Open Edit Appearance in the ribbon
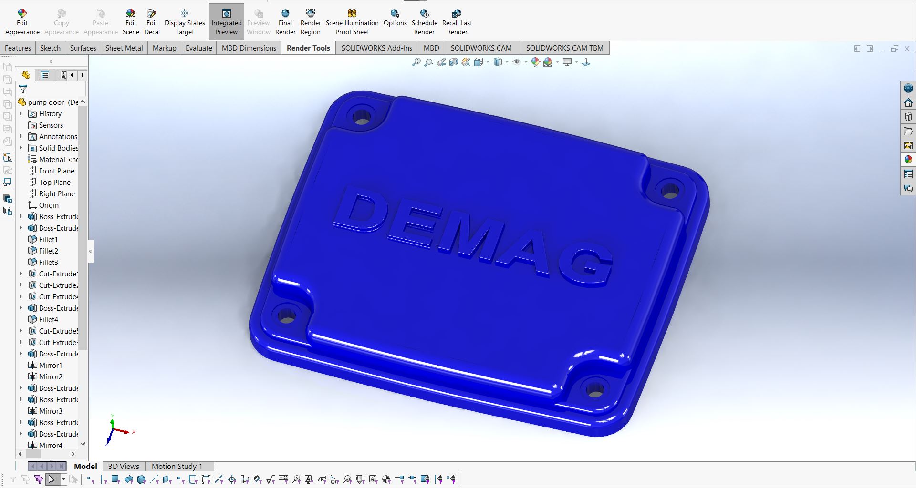Viewport: 916px width, 488px height. pyautogui.click(x=22, y=22)
